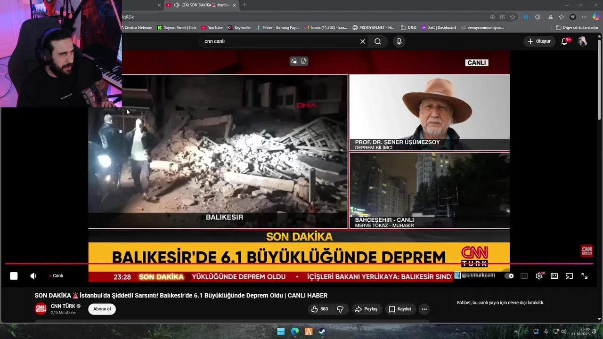Screen dimensions: 603x339
Task: Open YouTube notifications bell
Action: (564, 41)
